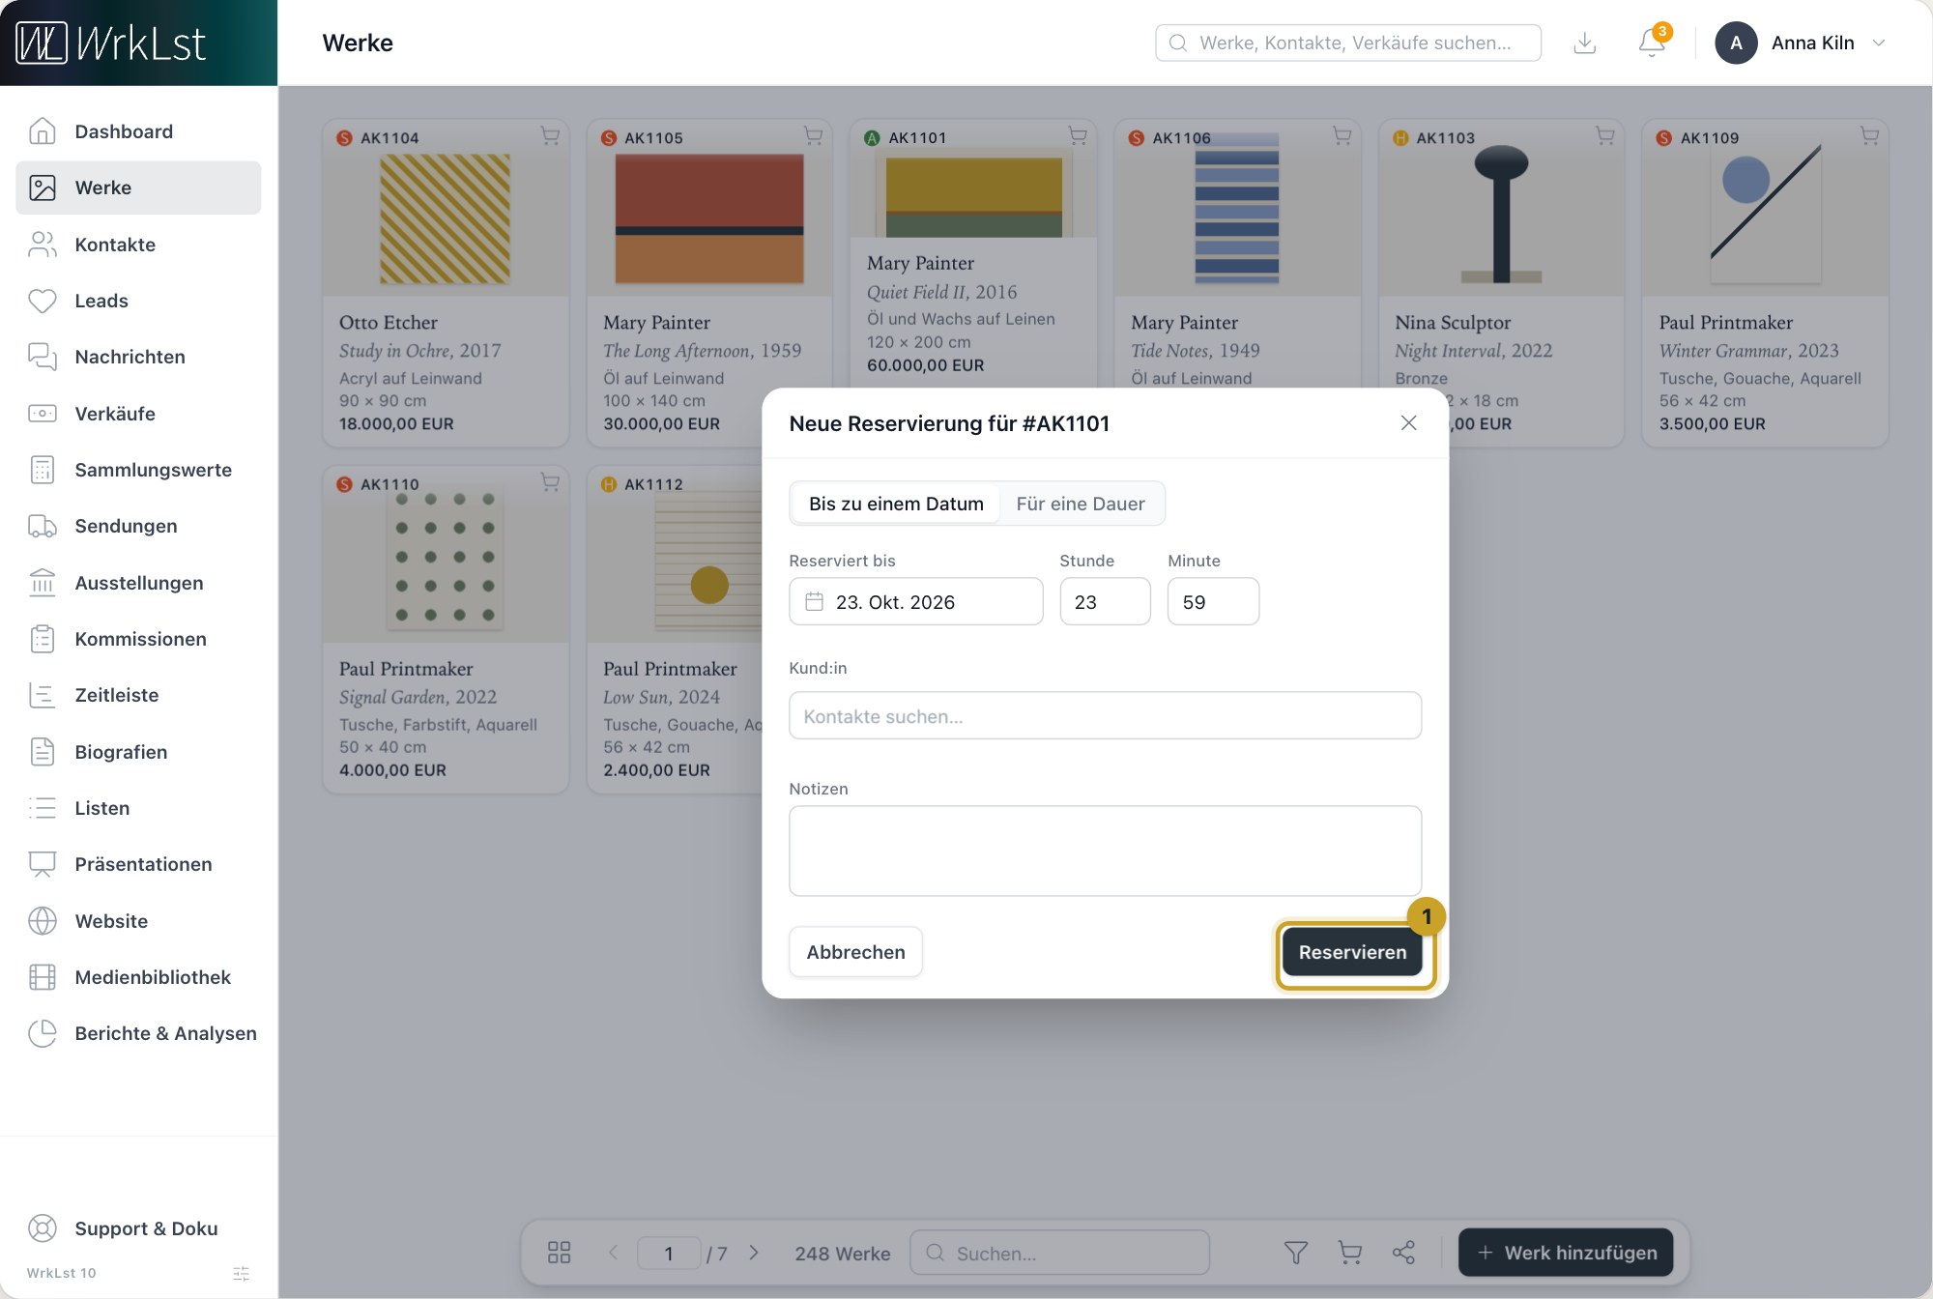The image size is (1933, 1299).
Task: Switch to 'Für eine Dauer' tab
Action: (x=1081, y=504)
